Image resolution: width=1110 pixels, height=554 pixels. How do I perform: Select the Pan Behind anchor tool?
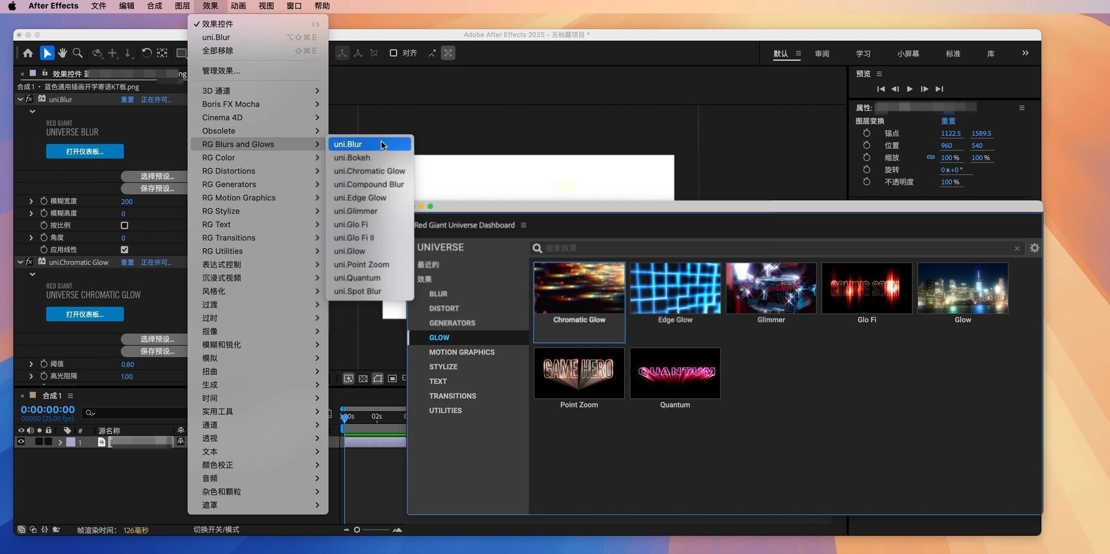pos(162,53)
